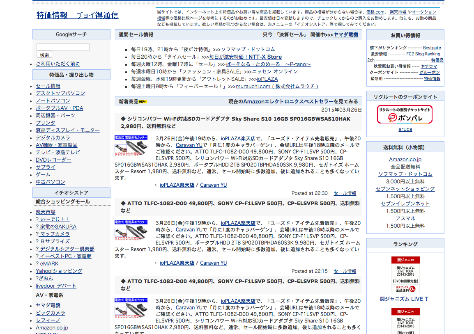Open the やすうま link

coord(429,66)
